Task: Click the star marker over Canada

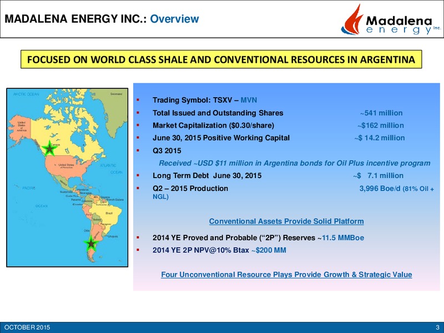Action: click(49, 148)
